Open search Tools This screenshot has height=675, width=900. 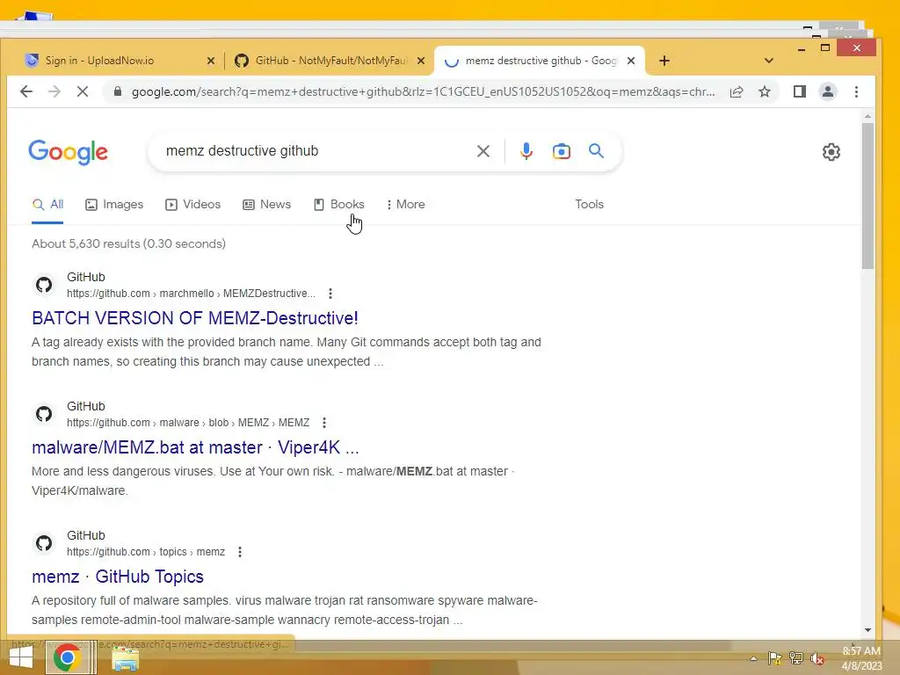[x=589, y=204]
